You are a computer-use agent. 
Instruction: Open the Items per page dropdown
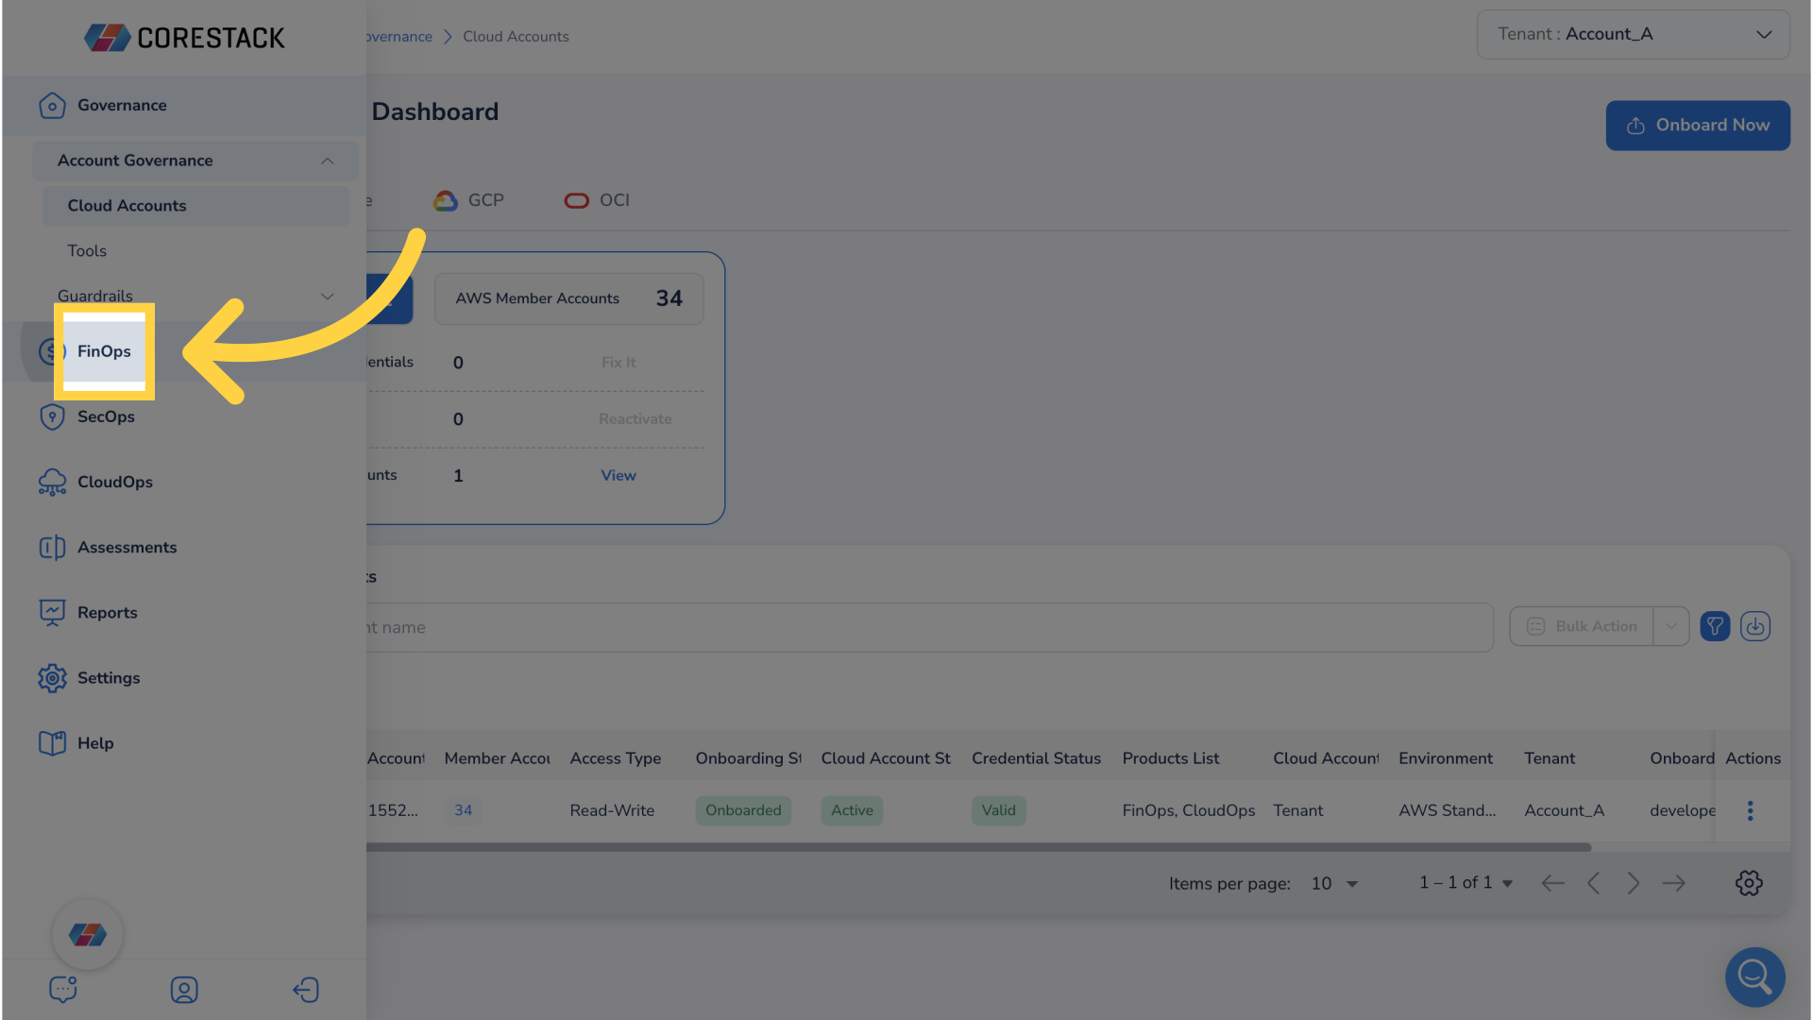pyautogui.click(x=1334, y=883)
